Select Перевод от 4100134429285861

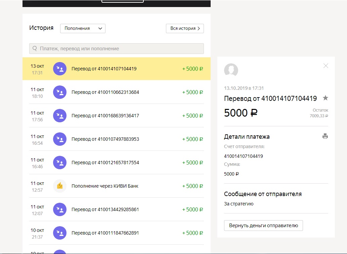(x=117, y=209)
